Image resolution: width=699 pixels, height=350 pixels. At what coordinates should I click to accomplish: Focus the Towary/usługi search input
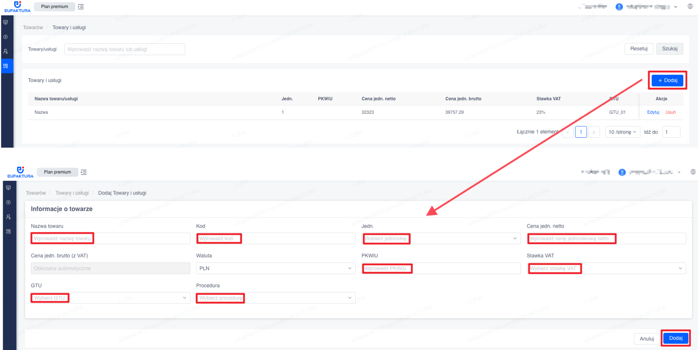click(125, 49)
